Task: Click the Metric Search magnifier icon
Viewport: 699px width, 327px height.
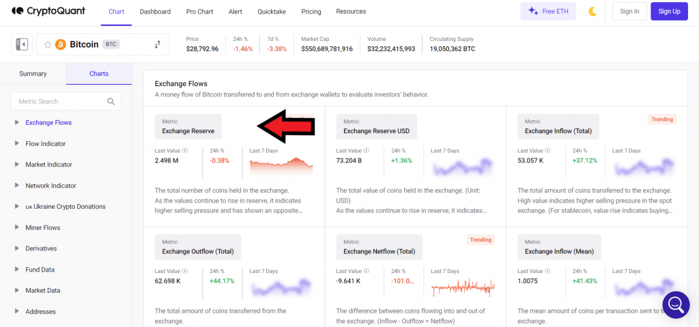Action: point(111,101)
